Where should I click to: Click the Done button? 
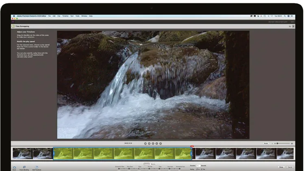[281, 167]
